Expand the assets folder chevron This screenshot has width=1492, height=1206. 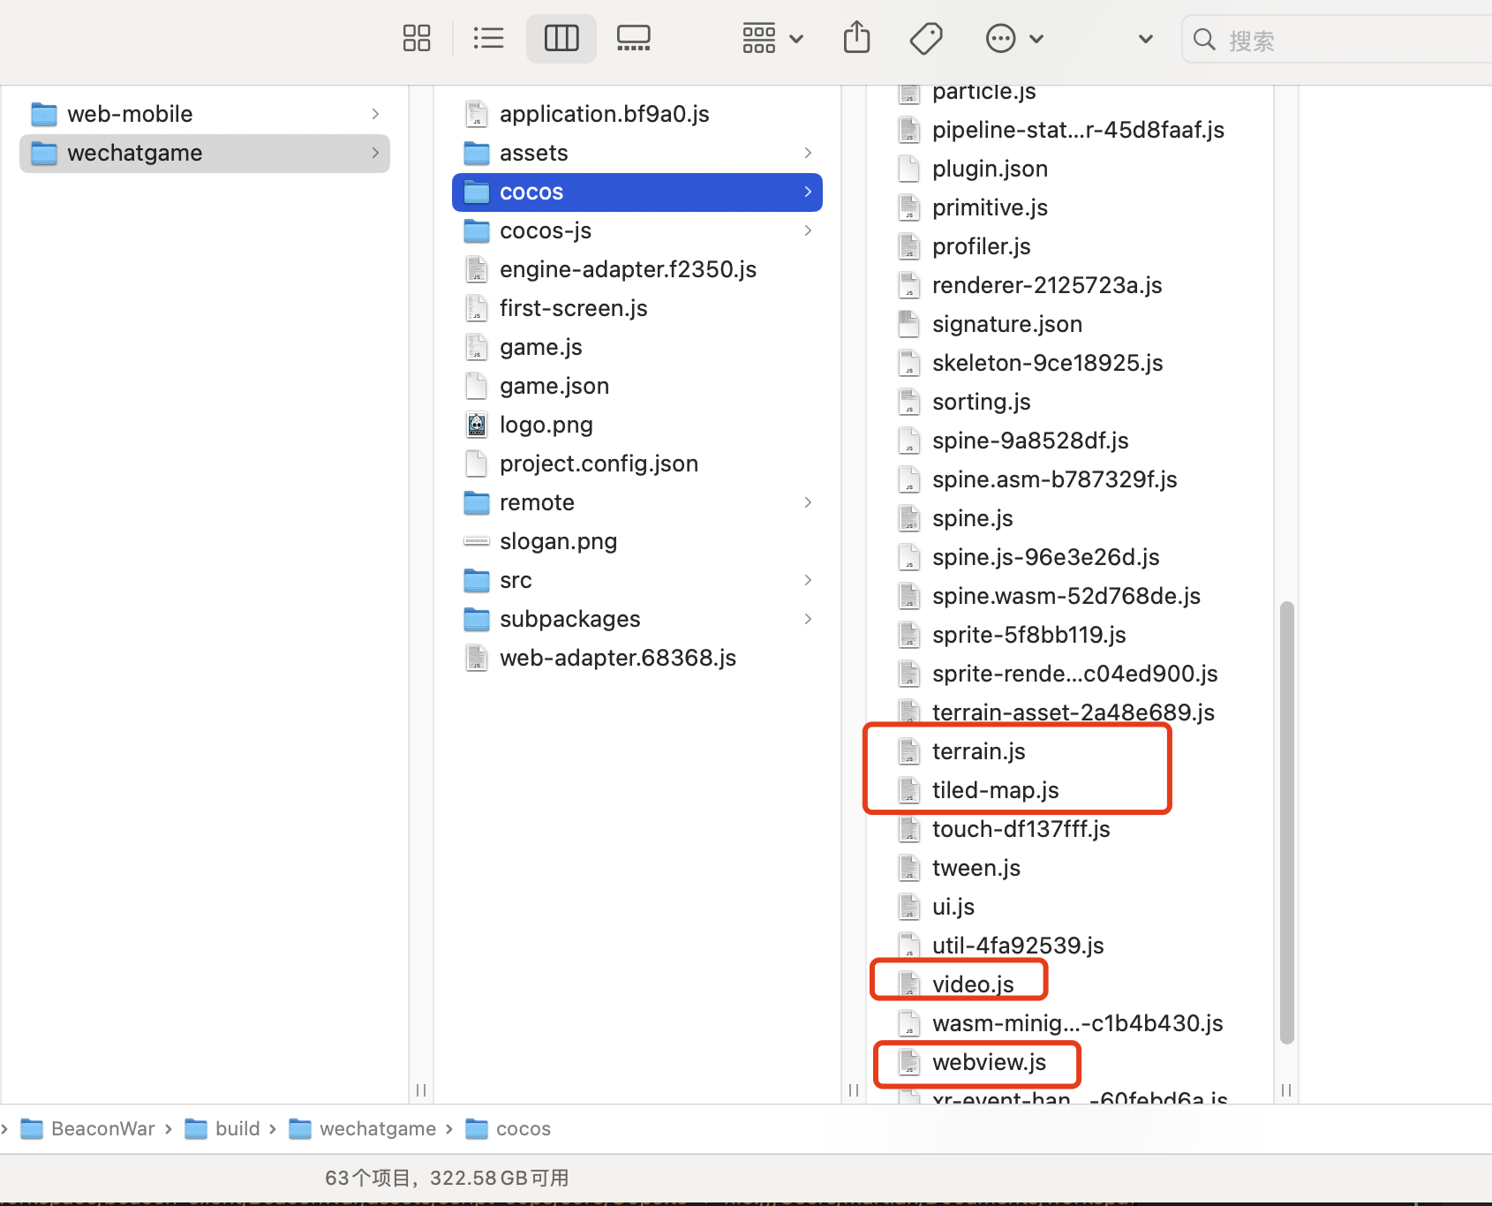pos(808,153)
